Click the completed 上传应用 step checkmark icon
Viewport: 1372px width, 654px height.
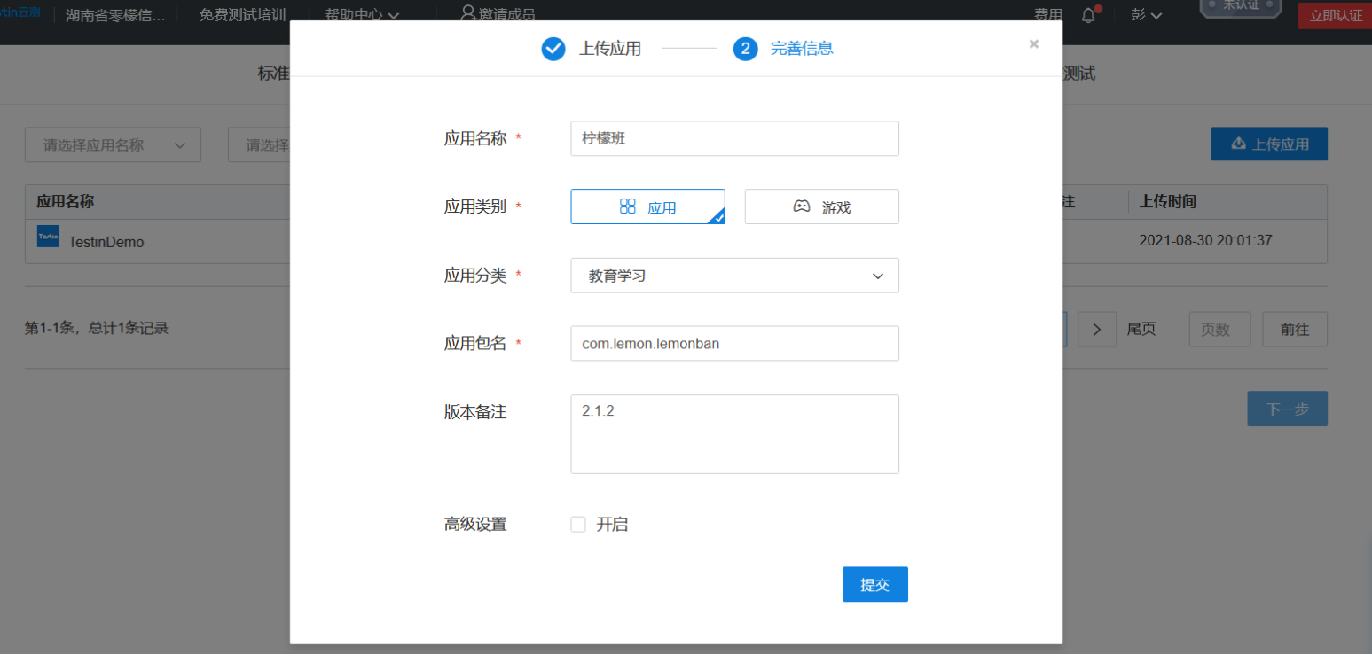553,49
